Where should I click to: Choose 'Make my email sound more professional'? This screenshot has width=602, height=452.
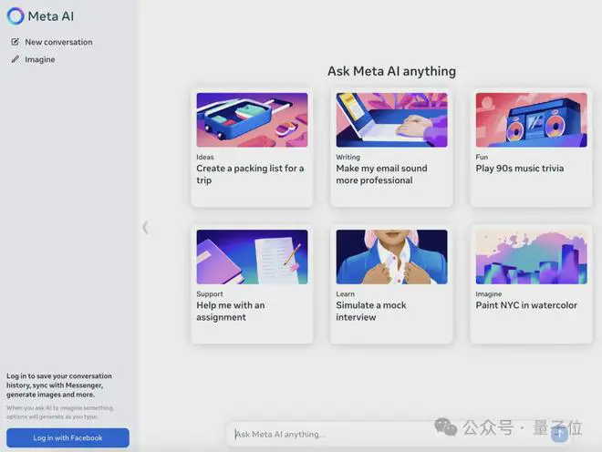tap(381, 174)
